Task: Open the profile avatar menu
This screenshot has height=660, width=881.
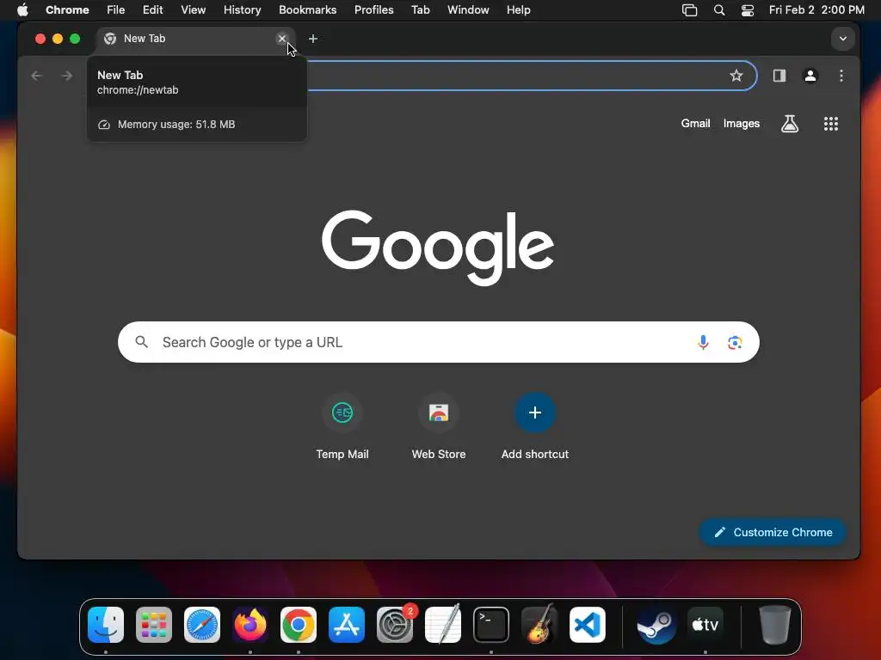Action: pyautogui.click(x=810, y=76)
